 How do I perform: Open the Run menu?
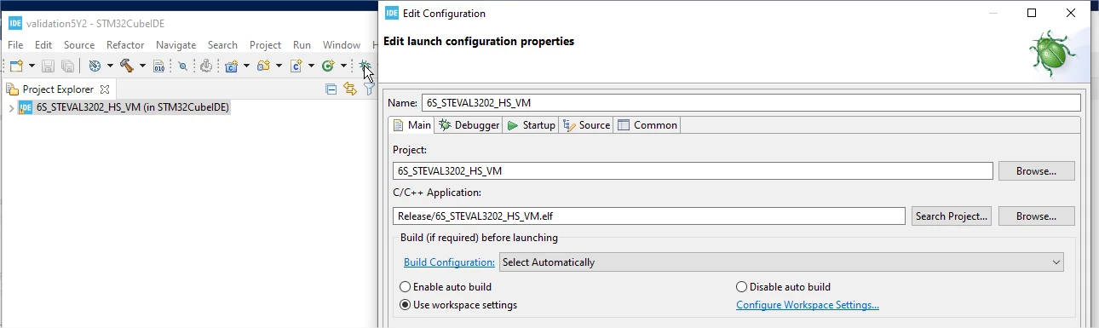(302, 44)
